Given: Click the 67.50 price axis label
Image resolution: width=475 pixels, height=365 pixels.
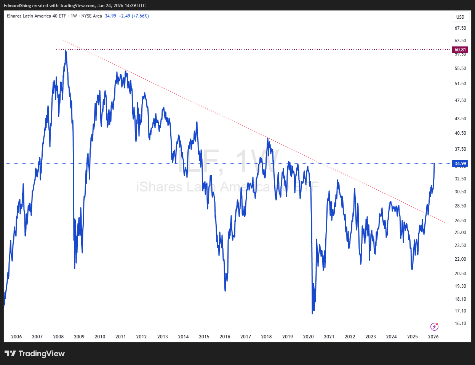Looking at the screenshot, I should coord(460,28).
